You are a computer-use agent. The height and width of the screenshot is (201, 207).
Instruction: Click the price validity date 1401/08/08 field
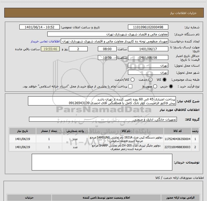[148, 58]
